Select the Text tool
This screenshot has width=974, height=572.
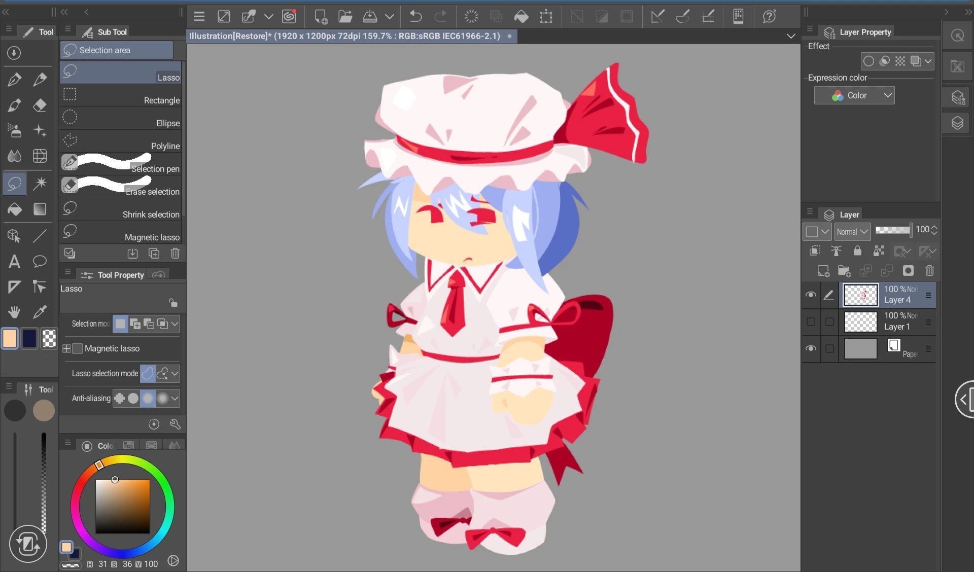(x=13, y=261)
